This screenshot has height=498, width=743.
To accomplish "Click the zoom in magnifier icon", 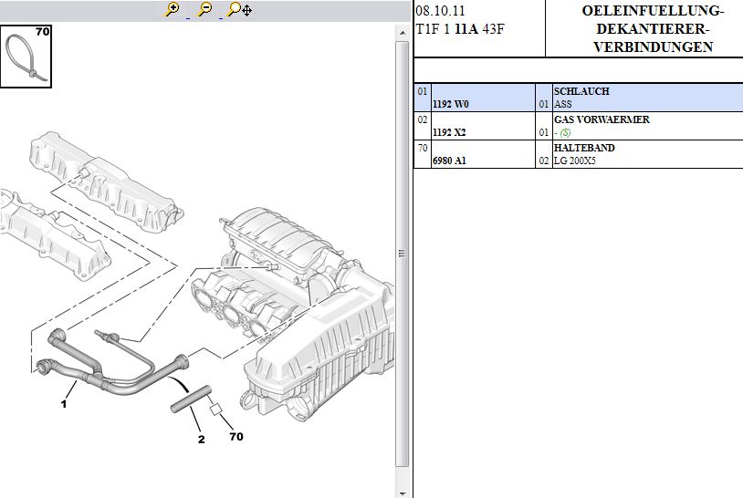I will (172, 10).
